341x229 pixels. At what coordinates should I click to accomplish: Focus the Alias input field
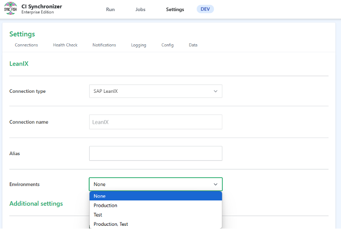tap(156, 153)
